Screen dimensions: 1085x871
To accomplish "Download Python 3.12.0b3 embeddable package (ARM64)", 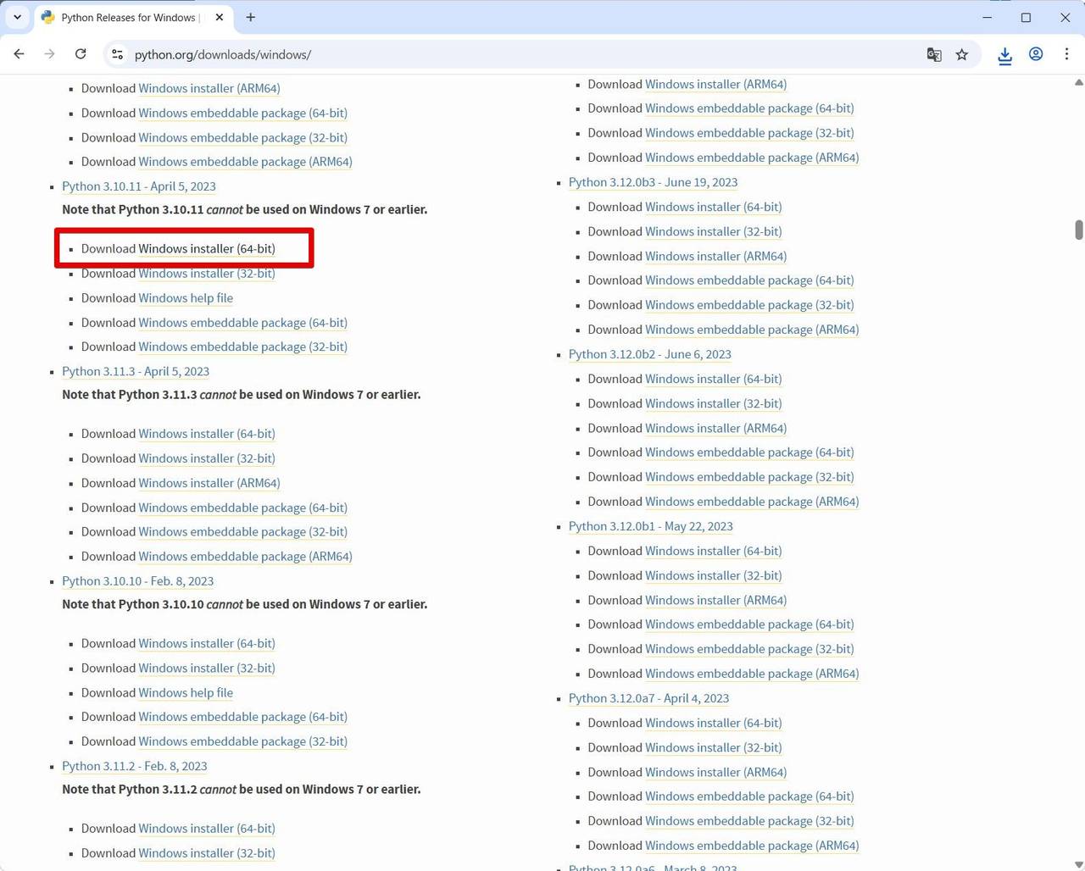I will [x=753, y=329].
